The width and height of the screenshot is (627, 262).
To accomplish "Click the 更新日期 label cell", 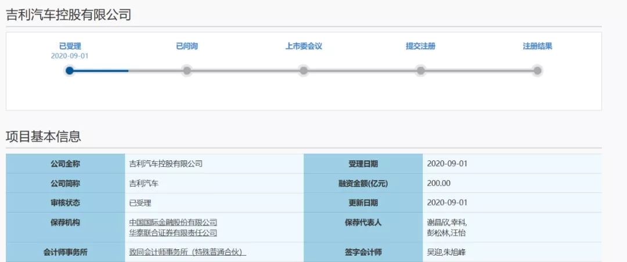I will point(363,203).
